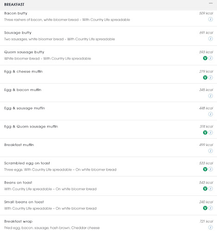Show info for Egg & sausage muffin
This screenshot has height=231, width=217.
tap(211, 114)
